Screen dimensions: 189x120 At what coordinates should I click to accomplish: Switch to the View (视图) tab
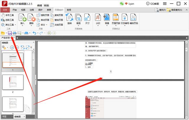coord(23,10)
